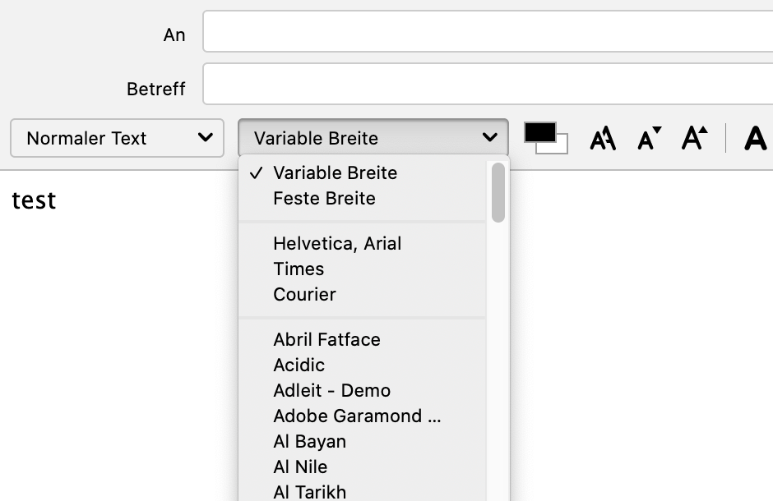Viewport: 773px width, 501px height.
Task: Select Abril Fatface font
Action: point(326,340)
